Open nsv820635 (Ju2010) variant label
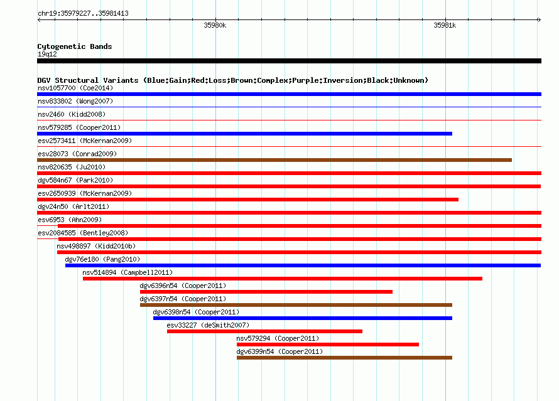The image size is (559, 401). pos(72,167)
